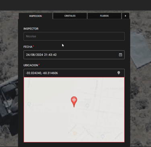This screenshot has width=151, height=147.
Task: Focus the Inspector field showing Nicolas
Action: pos(74,36)
